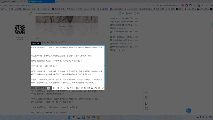The image size is (213, 120).
Task: Save the screenshot with the floppy disk icon
Action: tap(96, 88)
